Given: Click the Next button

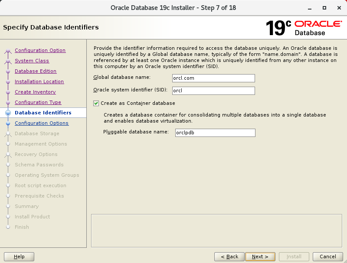Looking at the screenshot, I should 260,257.
